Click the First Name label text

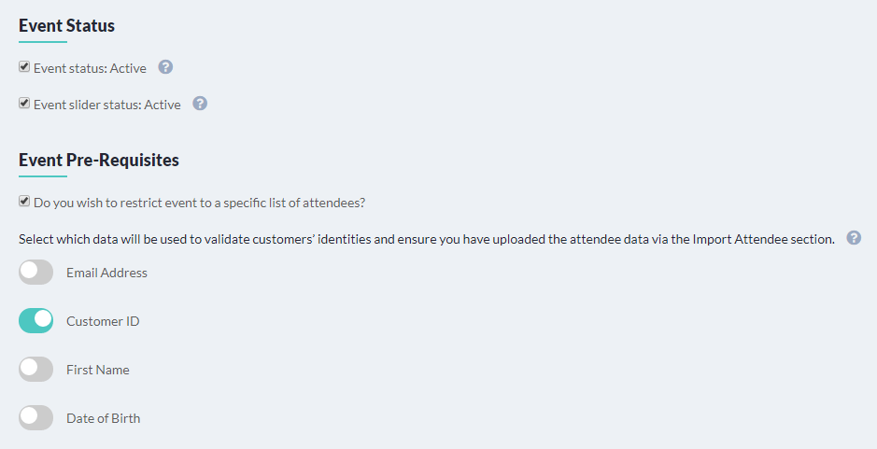click(x=98, y=370)
